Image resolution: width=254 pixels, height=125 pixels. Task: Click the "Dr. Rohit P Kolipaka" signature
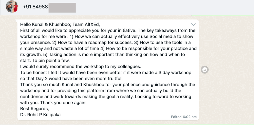point(40,115)
